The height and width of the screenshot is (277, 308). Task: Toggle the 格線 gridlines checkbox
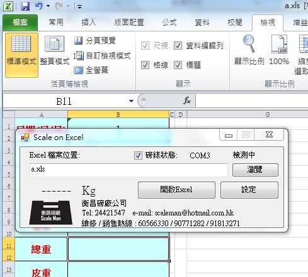pyautogui.click(x=145, y=65)
